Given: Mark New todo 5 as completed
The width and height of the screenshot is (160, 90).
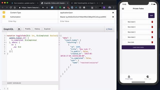Looking at the screenshot, I should (x=124, y=22).
